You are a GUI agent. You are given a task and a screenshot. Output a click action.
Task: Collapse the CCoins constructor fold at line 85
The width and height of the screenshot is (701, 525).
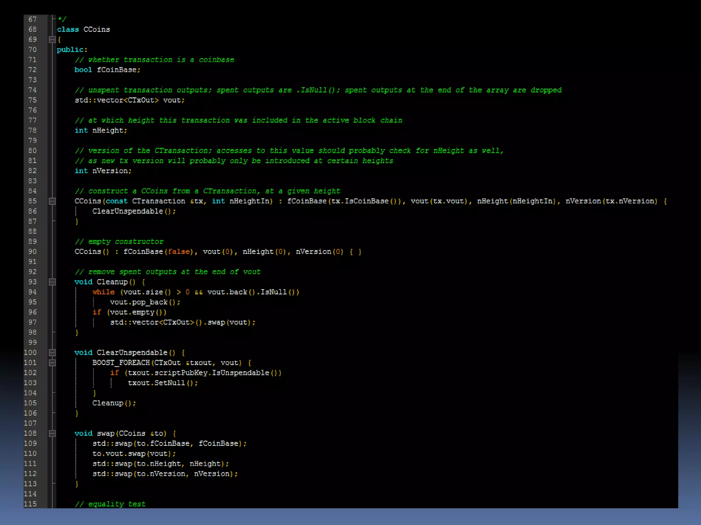point(52,201)
